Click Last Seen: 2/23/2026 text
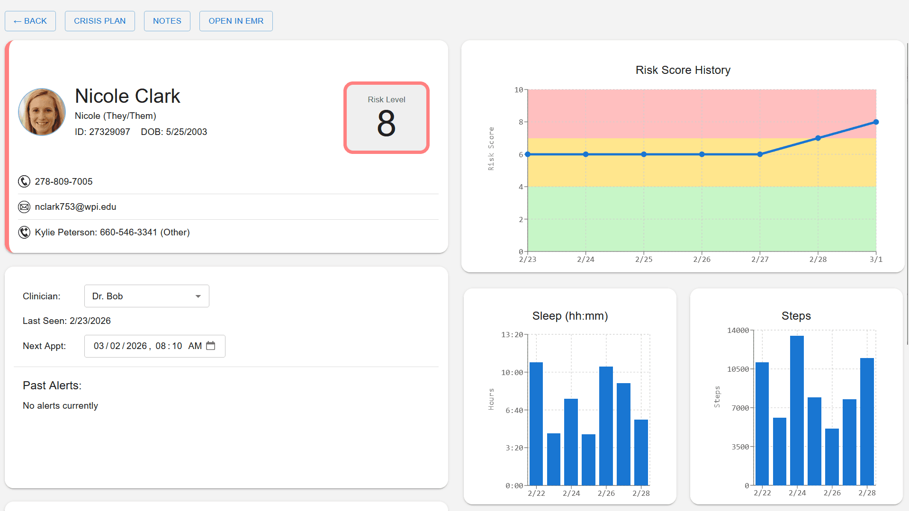Image resolution: width=909 pixels, height=511 pixels. [x=67, y=321]
